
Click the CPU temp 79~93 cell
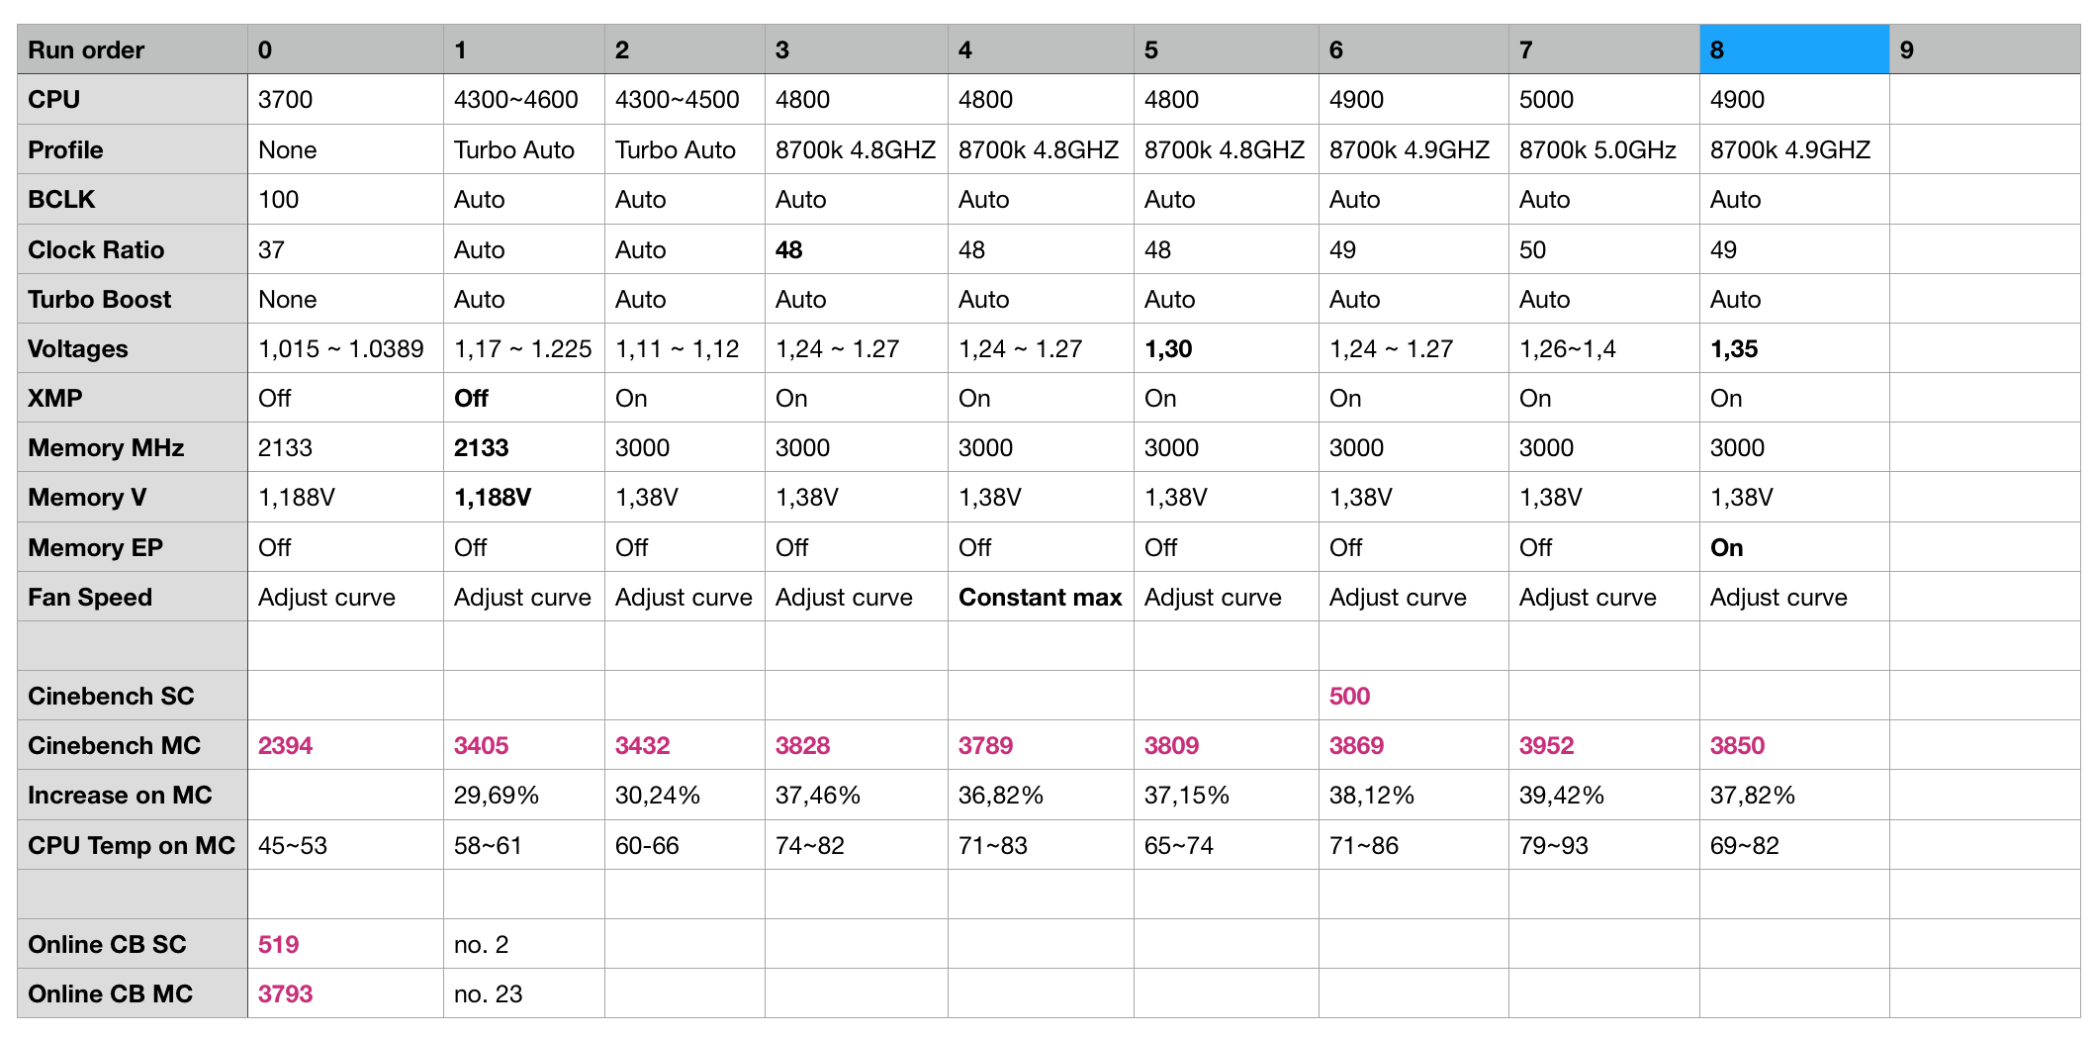click(1603, 845)
